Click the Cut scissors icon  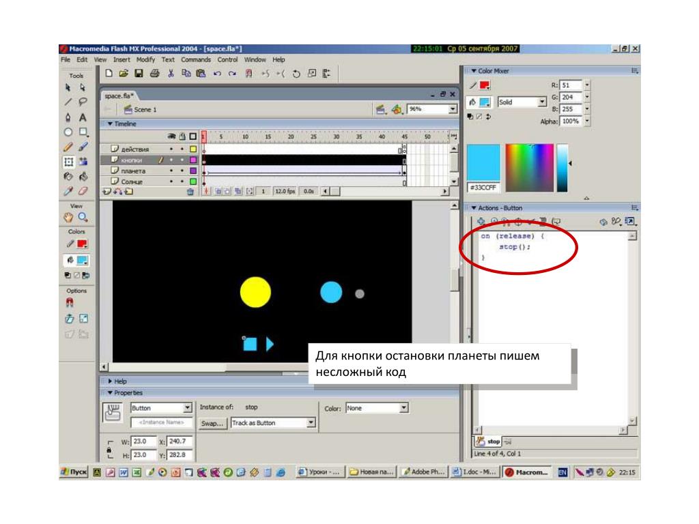click(x=171, y=74)
